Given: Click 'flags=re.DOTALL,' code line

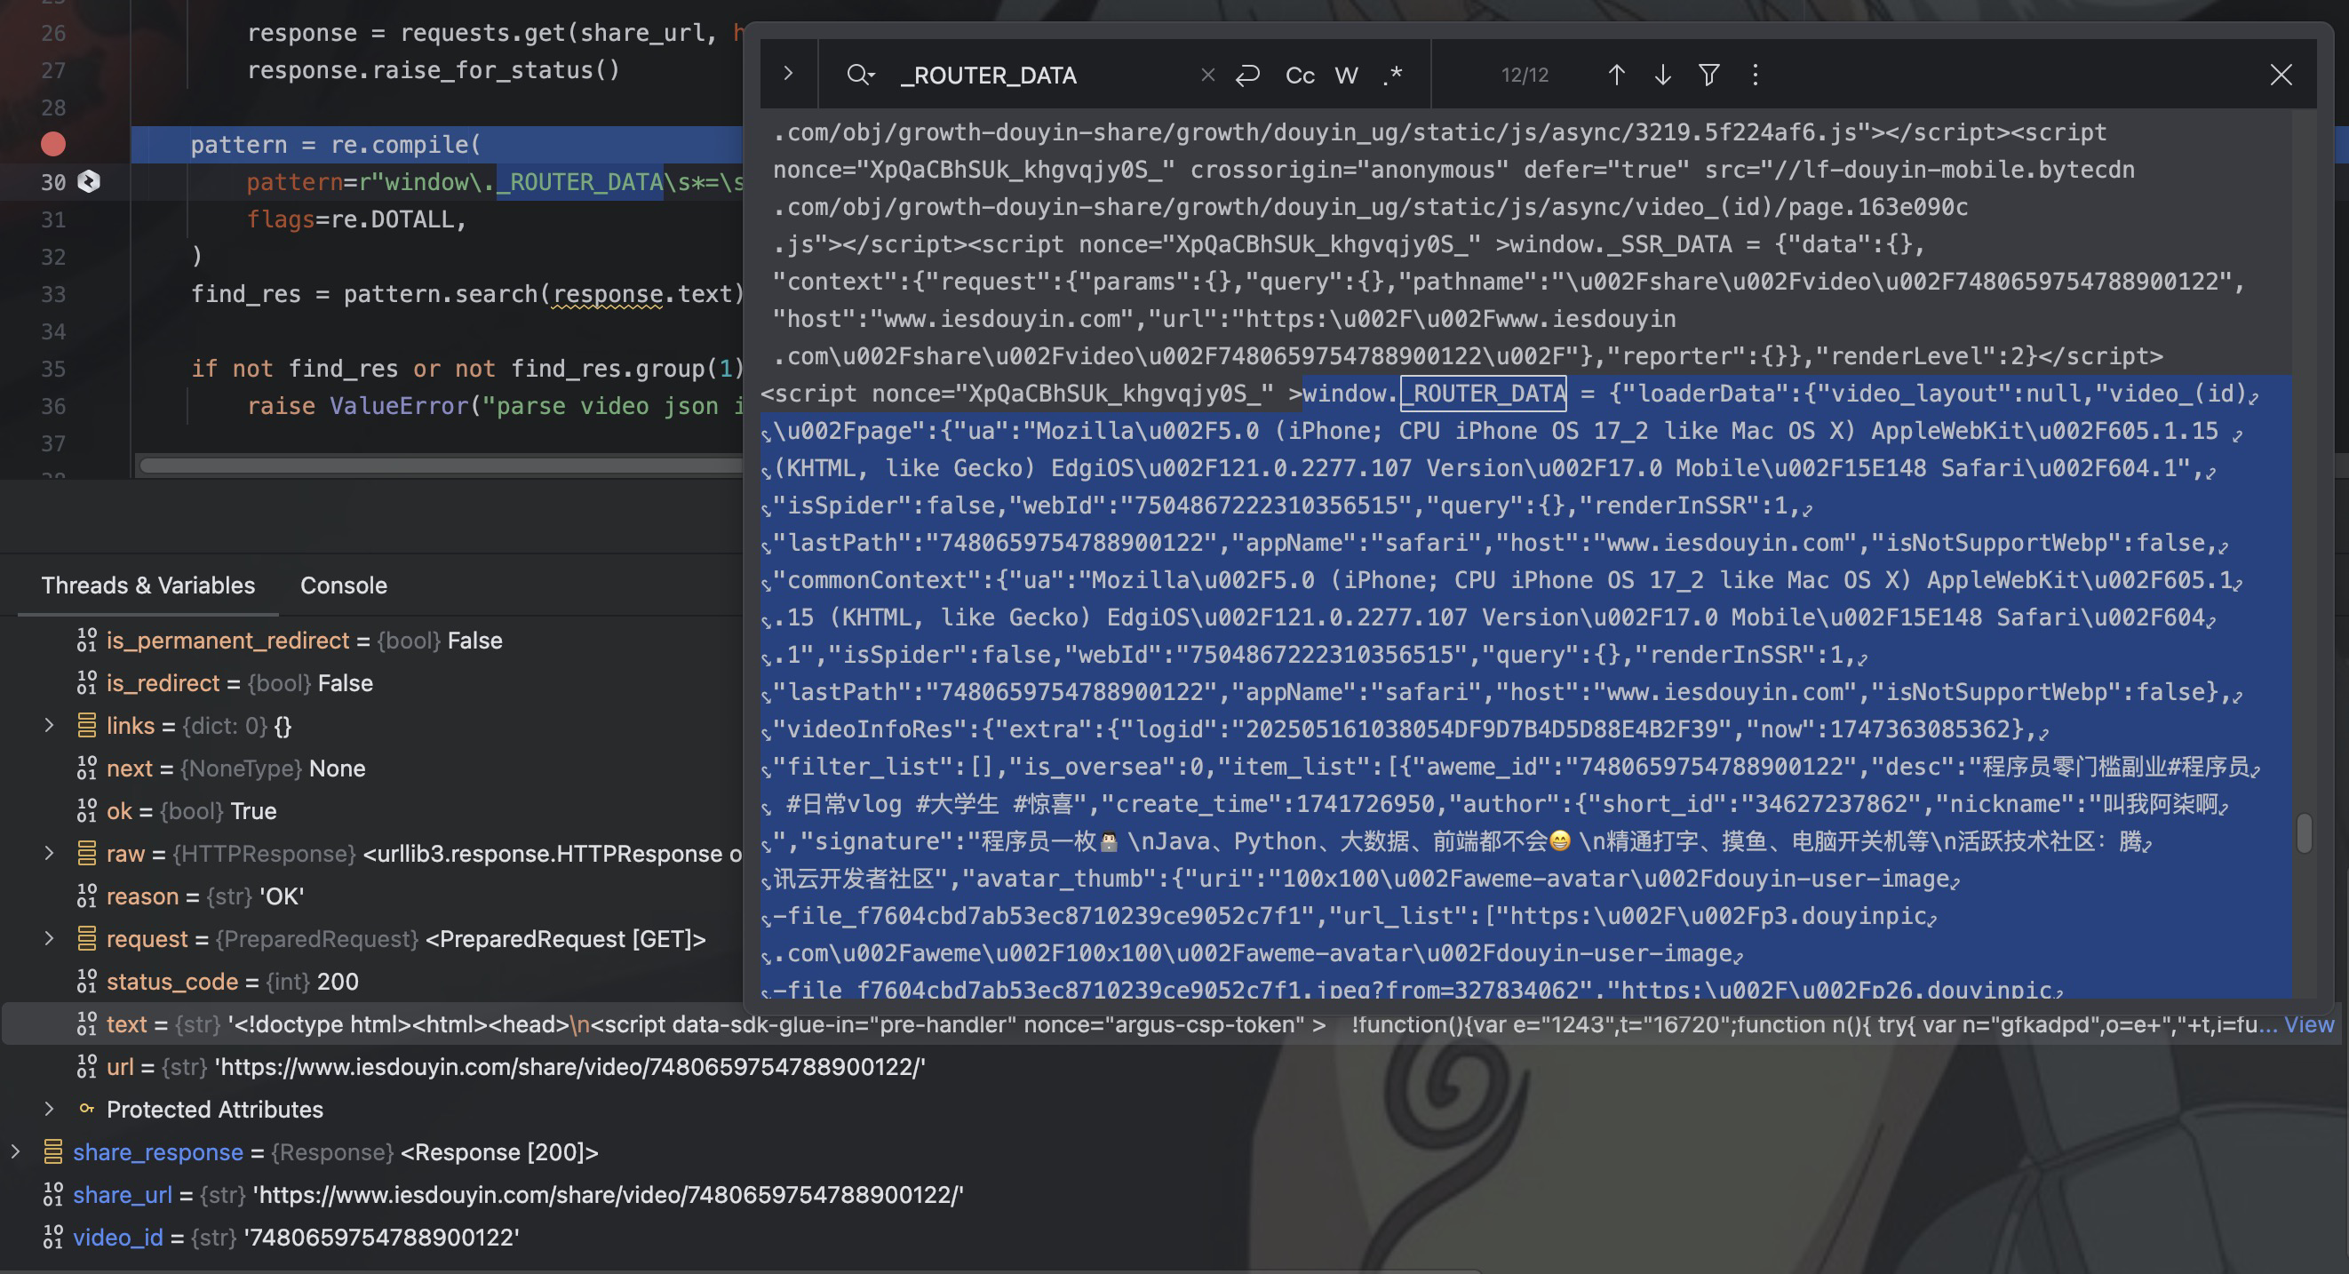Looking at the screenshot, I should tap(356, 219).
